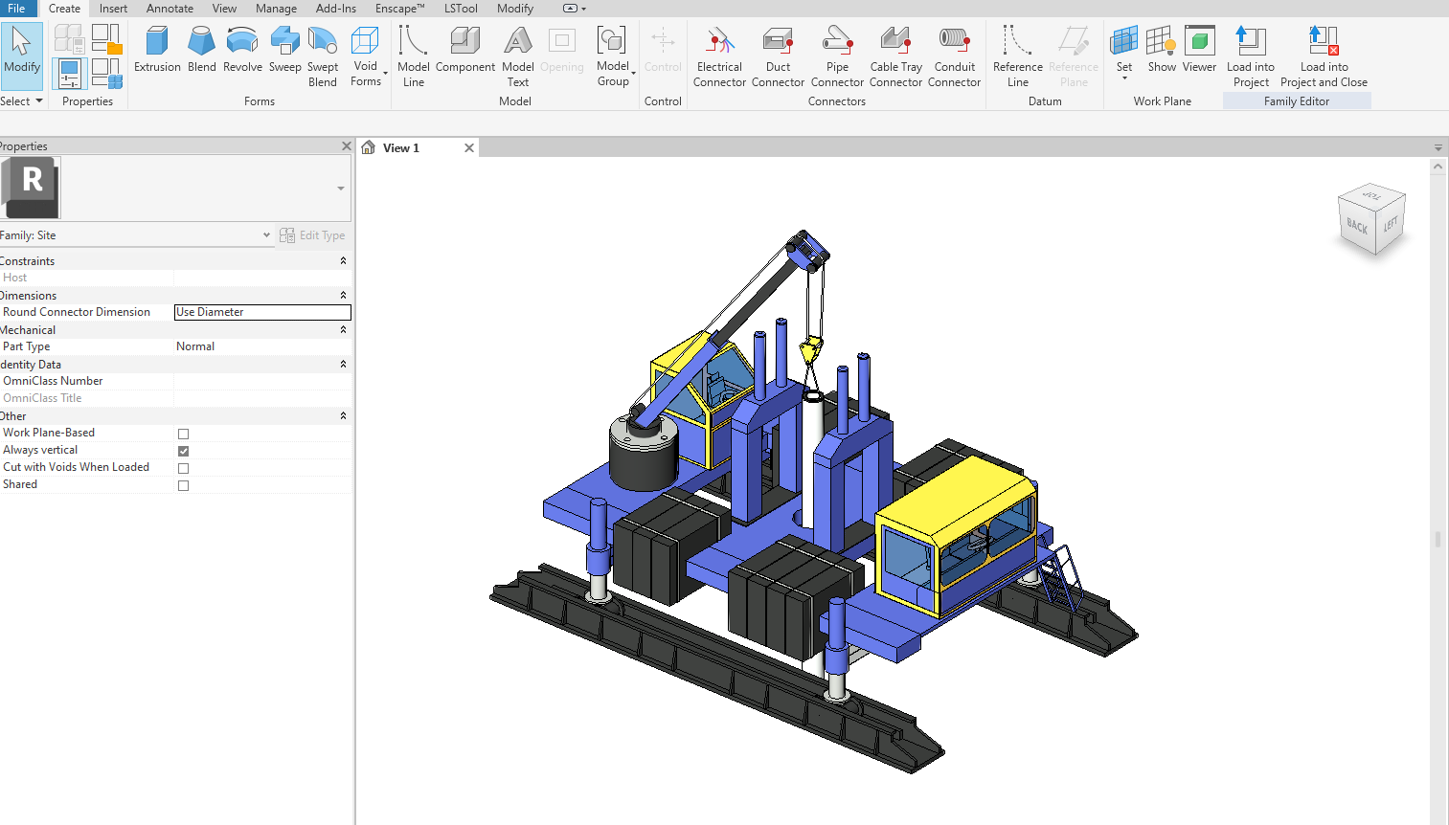Open the Family: Site filter dropdown

(x=266, y=234)
